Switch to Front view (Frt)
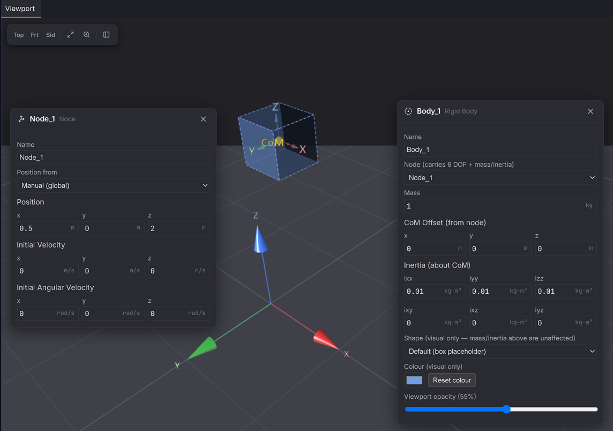 click(34, 35)
